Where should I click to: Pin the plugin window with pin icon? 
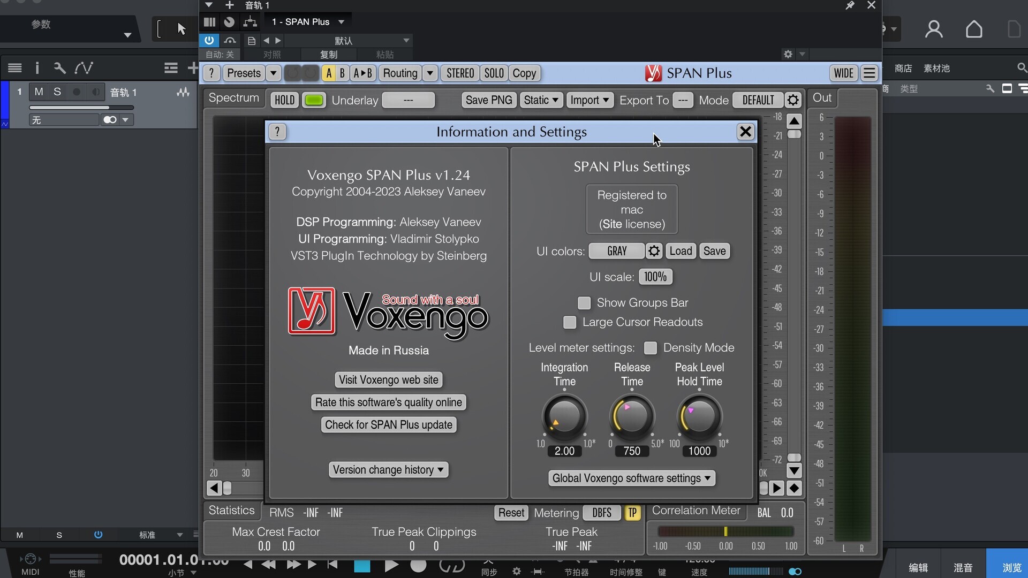850,5
